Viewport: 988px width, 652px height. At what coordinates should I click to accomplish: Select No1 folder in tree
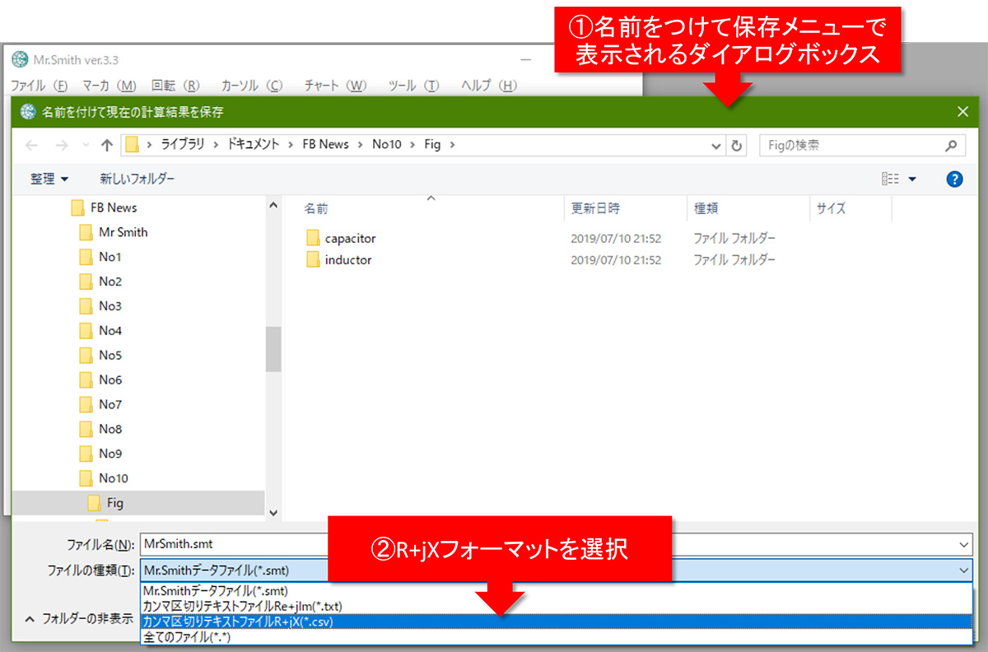tap(110, 257)
